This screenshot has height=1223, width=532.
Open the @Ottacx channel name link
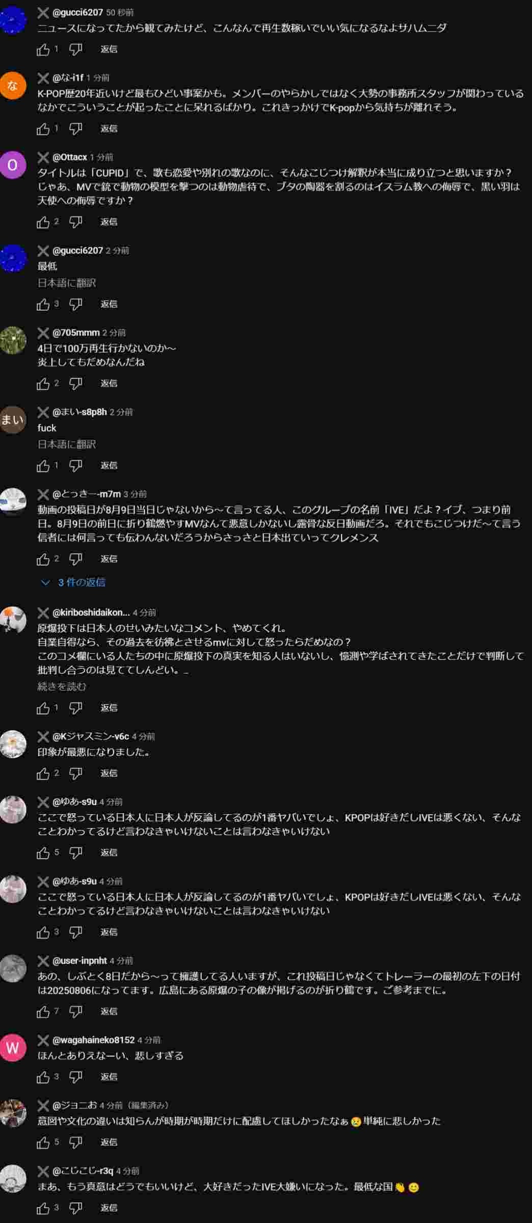point(70,157)
